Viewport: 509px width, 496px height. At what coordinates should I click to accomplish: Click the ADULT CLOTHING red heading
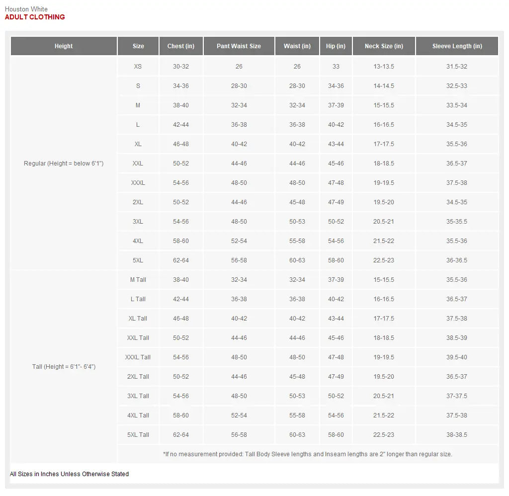pyautogui.click(x=35, y=17)
